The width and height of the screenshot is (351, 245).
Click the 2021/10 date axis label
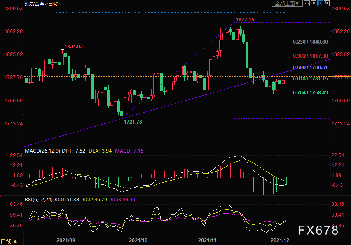pos(138,240)
